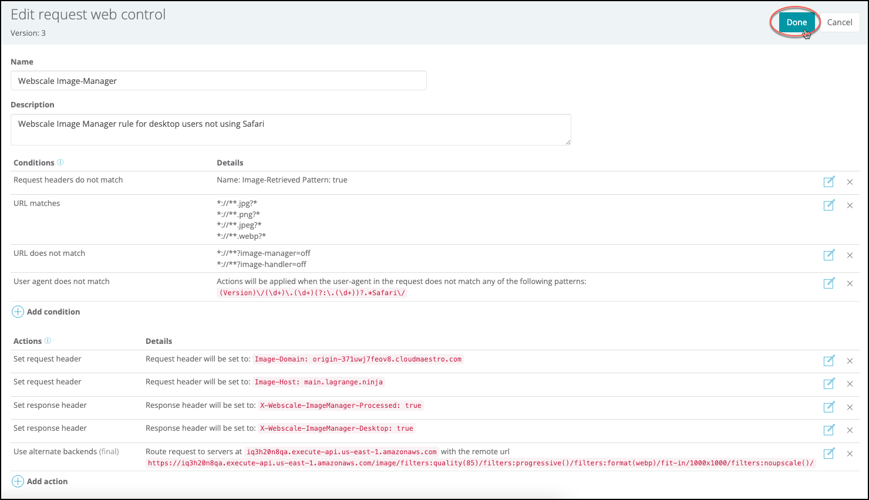Remove the URL matches condition
This screenshot has height=500, width=869.
click(x=850, y=205)
